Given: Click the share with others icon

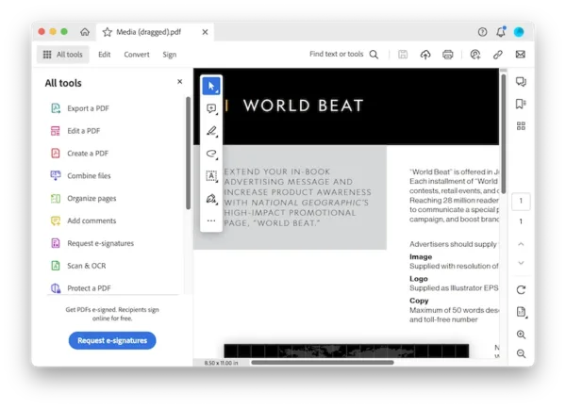Looking at the screenshot, I should click(475, 55).
